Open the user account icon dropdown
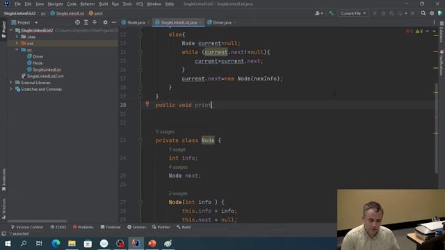445x250 pixels. pos(319,13)
